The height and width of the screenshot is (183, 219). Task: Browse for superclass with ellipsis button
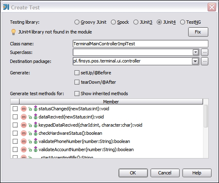click(x=205, y=52)
